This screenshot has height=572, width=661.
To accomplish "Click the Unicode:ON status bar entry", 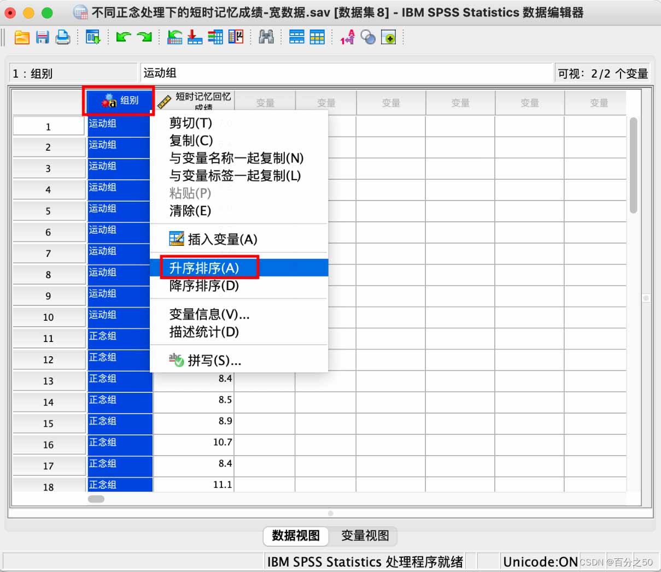I will [540, 562].
